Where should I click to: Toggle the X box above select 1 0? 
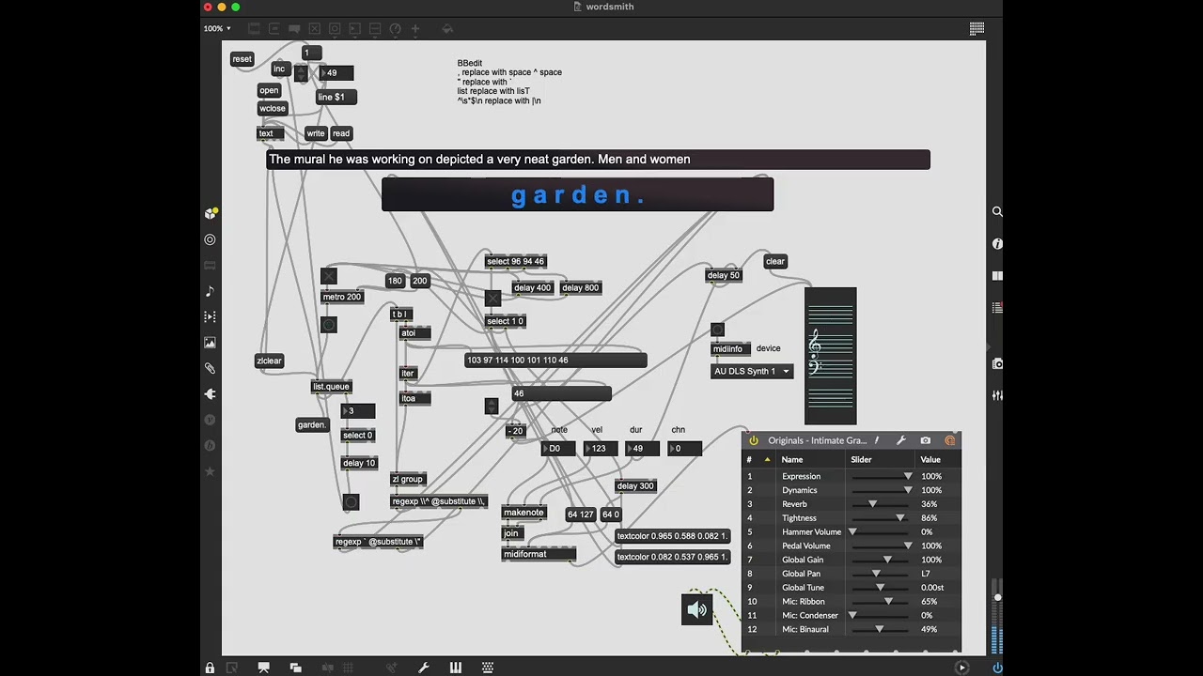492,299
